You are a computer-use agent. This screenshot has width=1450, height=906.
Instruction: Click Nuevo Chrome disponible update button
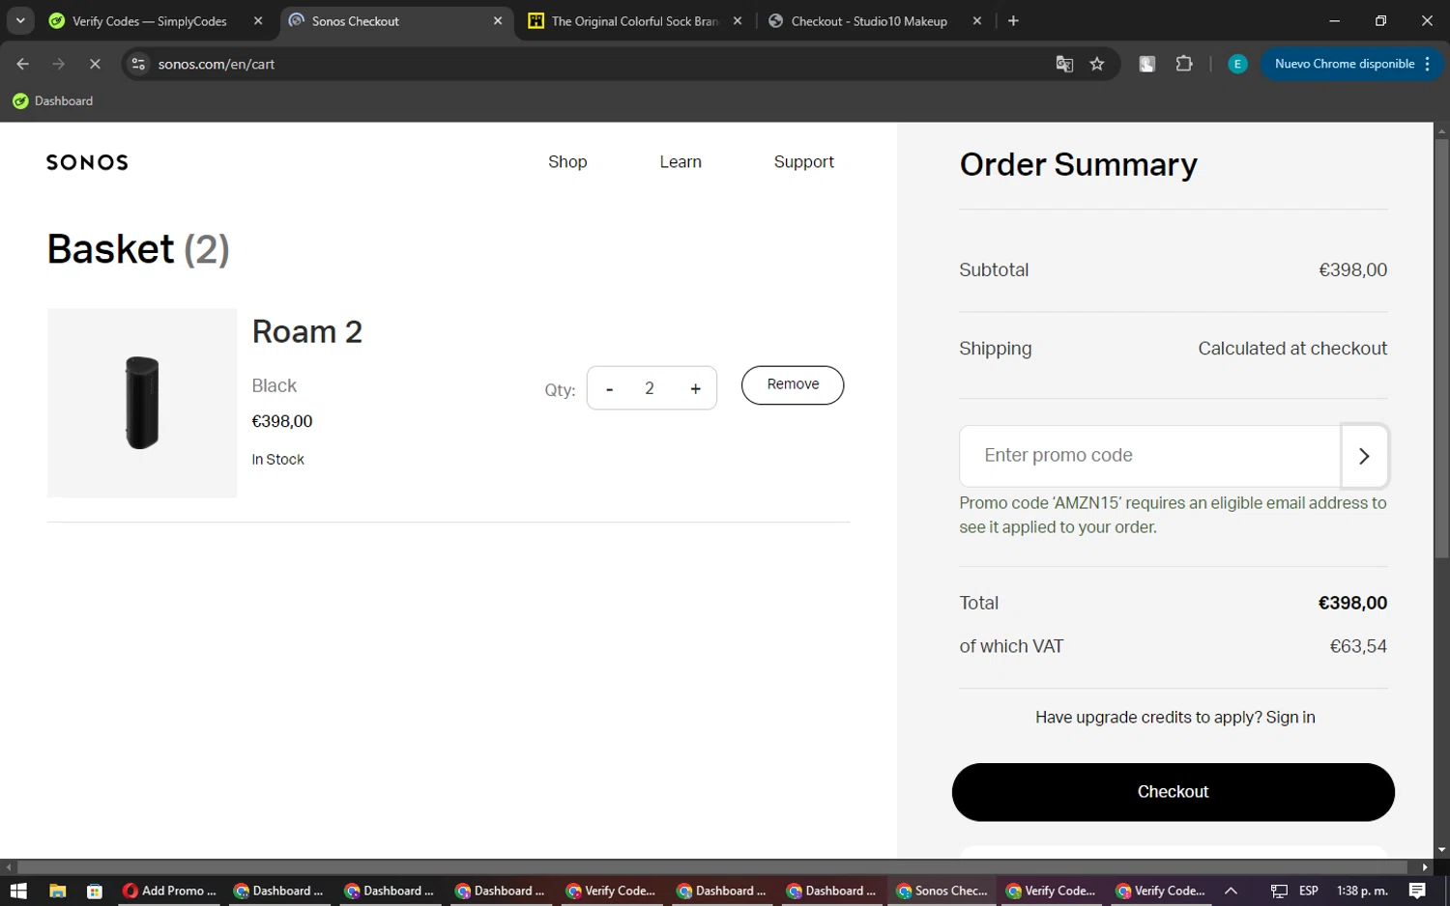coord(1351,64)
